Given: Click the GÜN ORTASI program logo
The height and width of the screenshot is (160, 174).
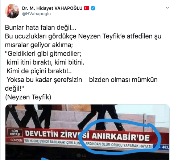Looking at the screenshot, I should 15,133.
